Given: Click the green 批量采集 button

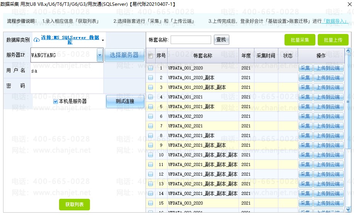Looking at the screenshot, I should click(300, 40).
